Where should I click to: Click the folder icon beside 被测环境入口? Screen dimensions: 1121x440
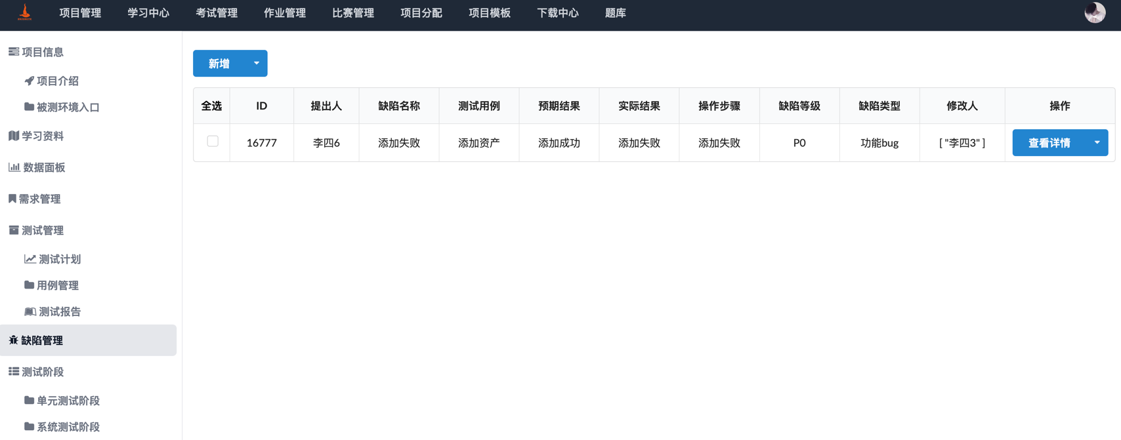(x=29, y=107)
